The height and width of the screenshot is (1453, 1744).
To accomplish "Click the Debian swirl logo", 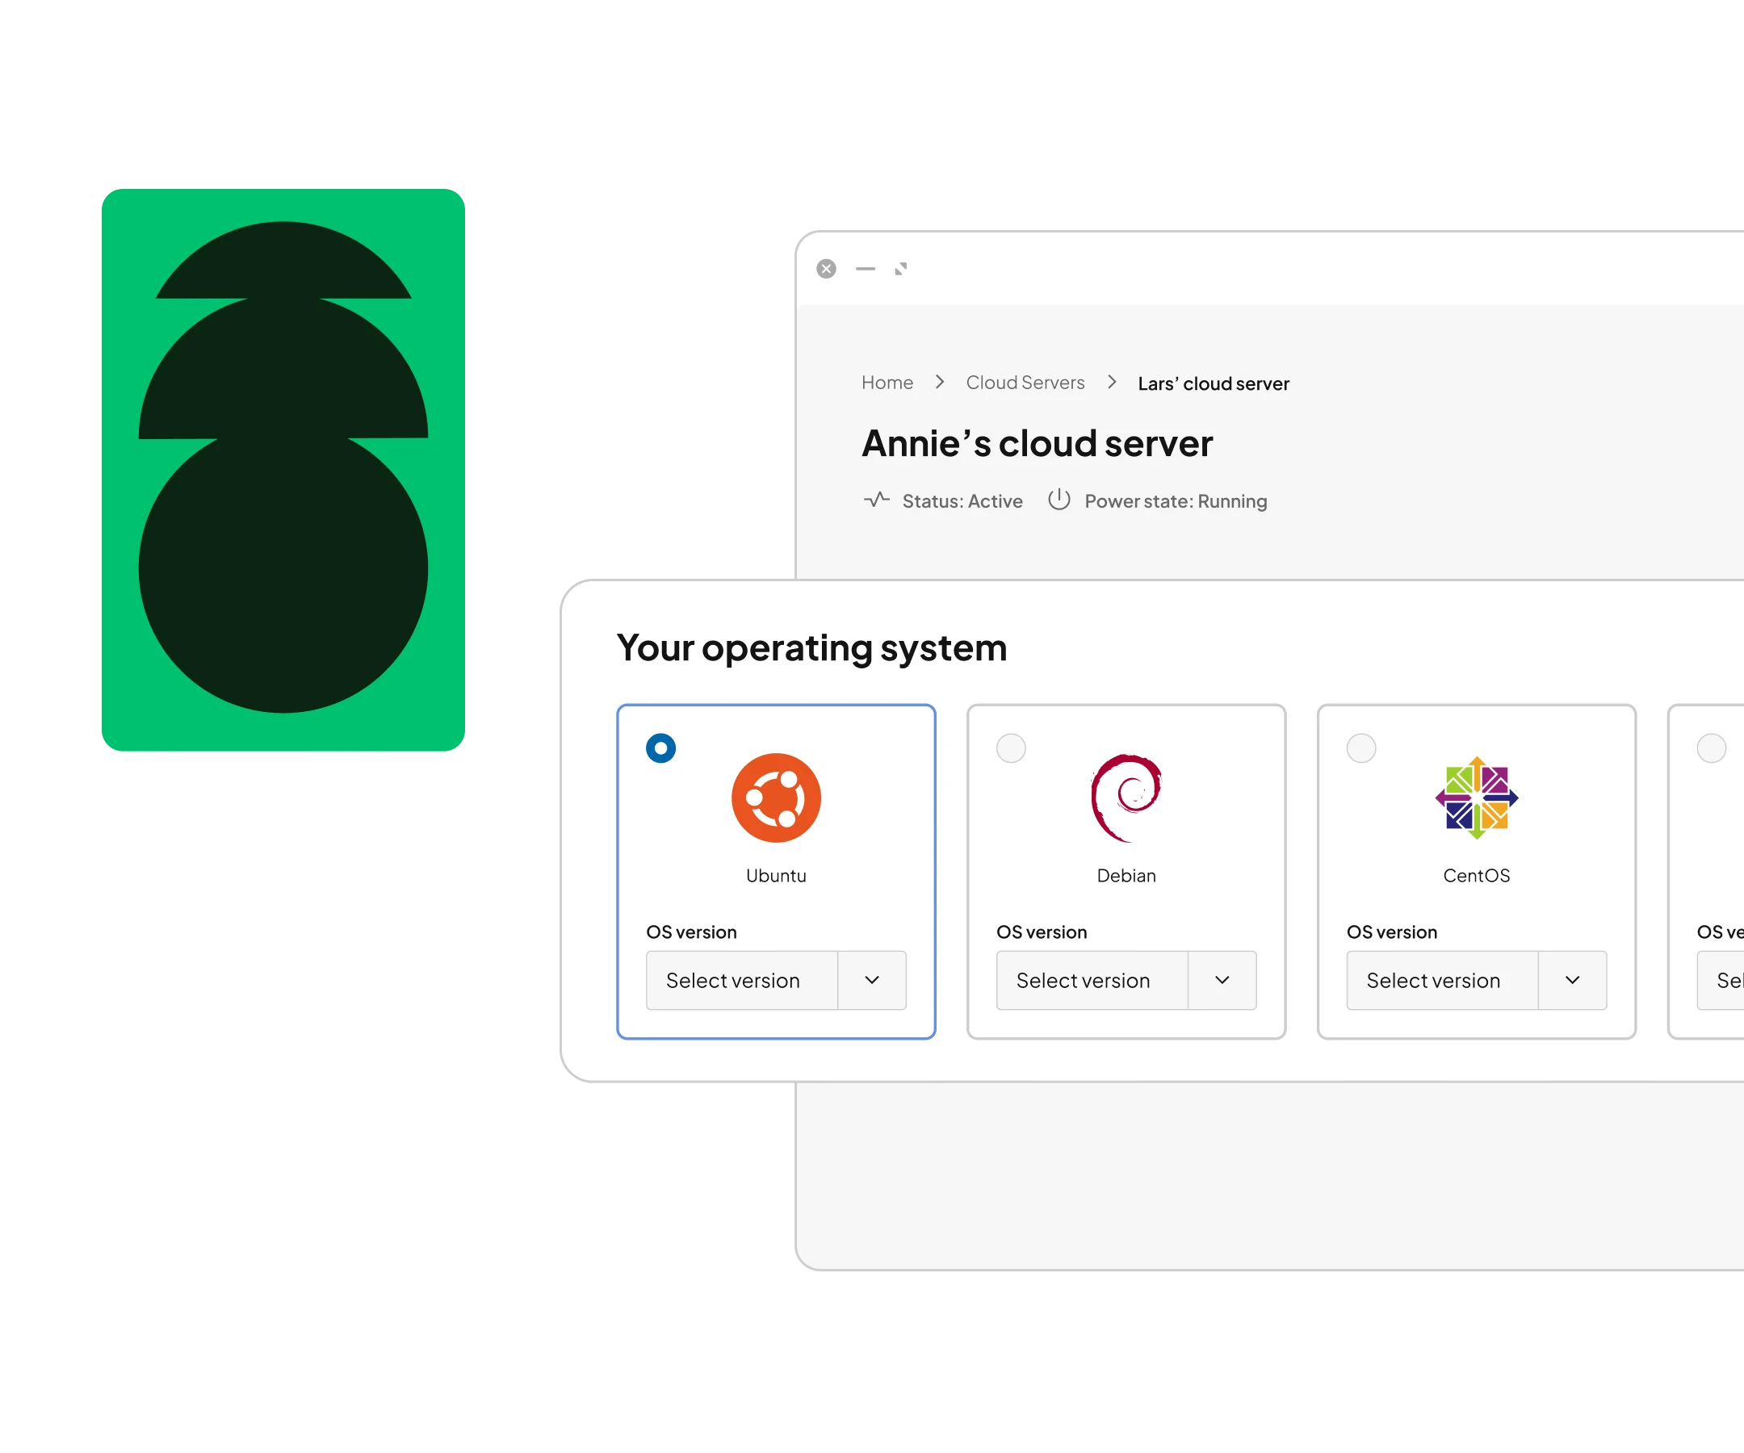I will [1126, 797].
